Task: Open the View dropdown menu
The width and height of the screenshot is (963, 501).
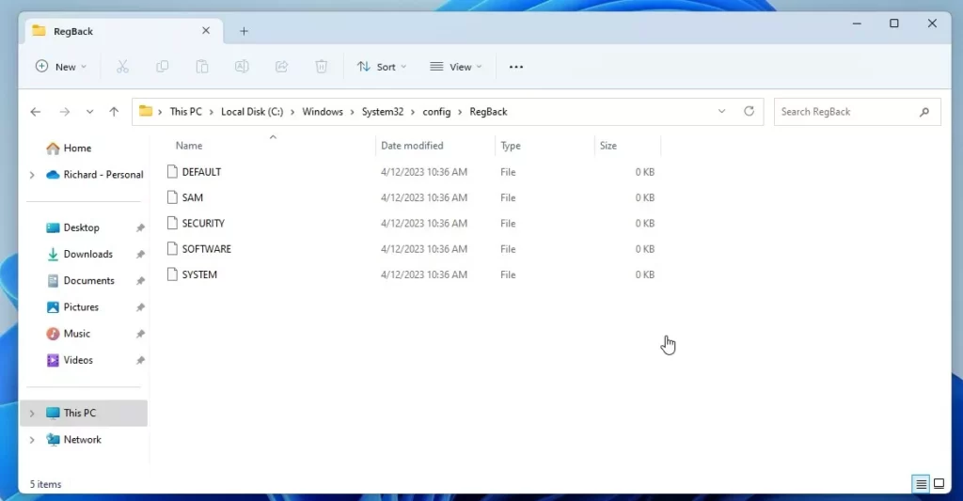Action: coord(456,67)
